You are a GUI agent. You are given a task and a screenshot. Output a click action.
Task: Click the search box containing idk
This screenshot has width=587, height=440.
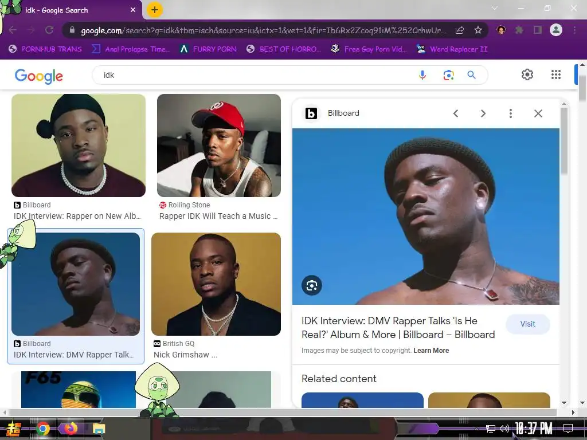tap(255, 75)
